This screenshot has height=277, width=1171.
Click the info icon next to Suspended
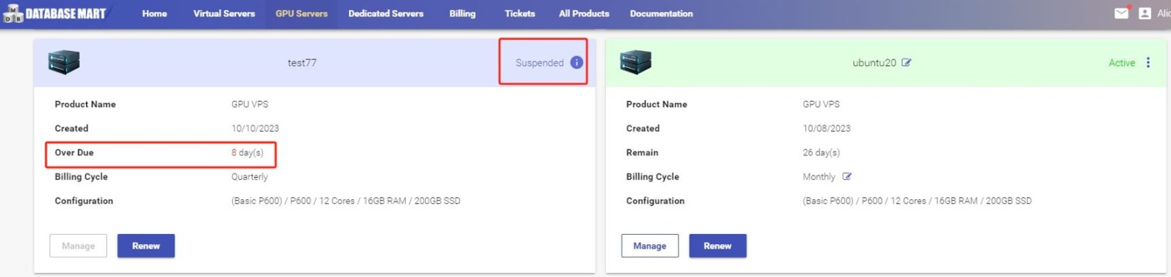click(x=577, y=62)
